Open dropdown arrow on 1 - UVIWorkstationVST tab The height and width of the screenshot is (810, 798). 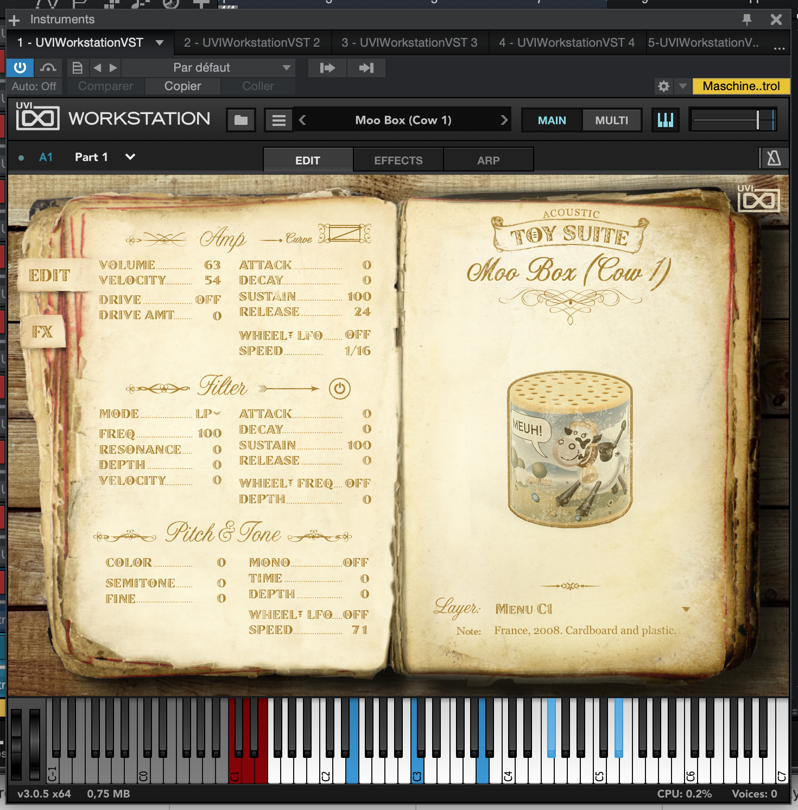pyautogui.click(x=160, y=42)
